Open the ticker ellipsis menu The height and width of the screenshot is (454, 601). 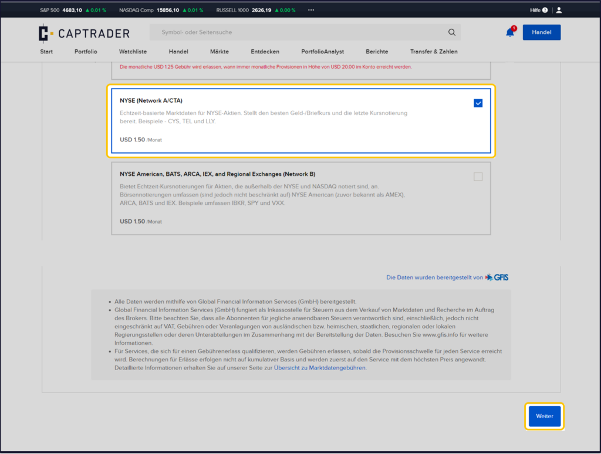point(311,10)
